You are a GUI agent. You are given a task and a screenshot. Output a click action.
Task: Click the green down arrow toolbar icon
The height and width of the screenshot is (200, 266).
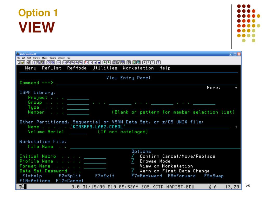coord(109,63)
